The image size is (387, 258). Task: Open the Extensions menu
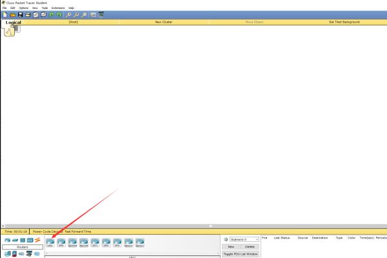pos(58,8)
